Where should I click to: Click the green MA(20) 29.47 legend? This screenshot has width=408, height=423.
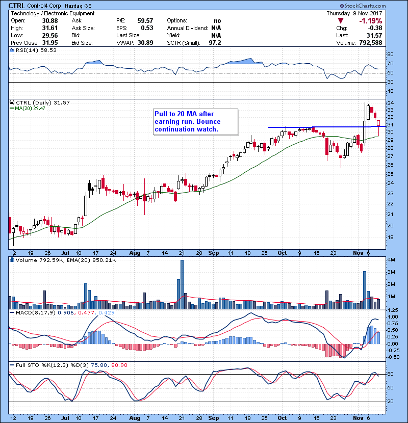(28, 108)
